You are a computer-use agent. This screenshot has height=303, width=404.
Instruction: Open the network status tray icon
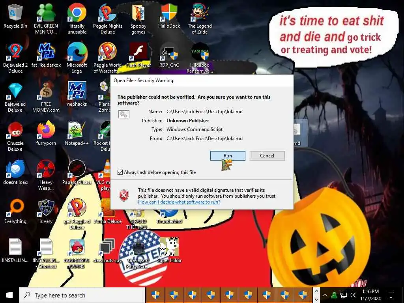click(343, 295)
